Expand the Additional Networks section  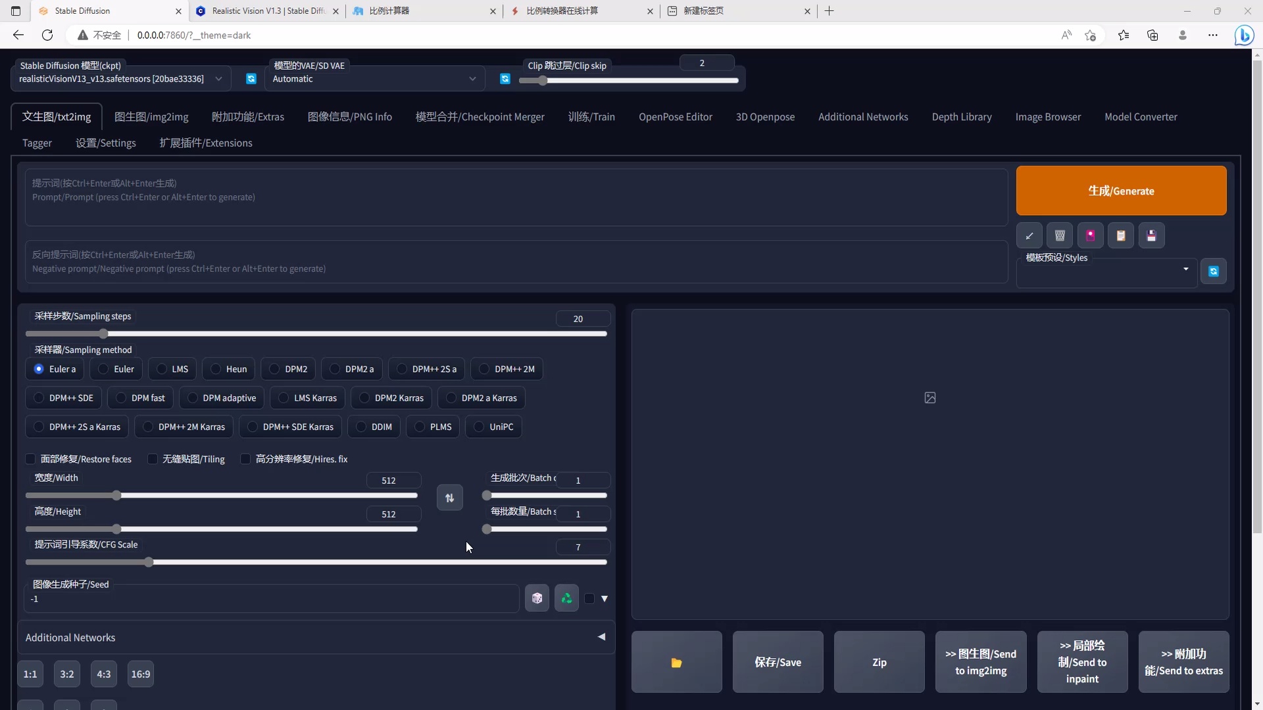(601, 637)
